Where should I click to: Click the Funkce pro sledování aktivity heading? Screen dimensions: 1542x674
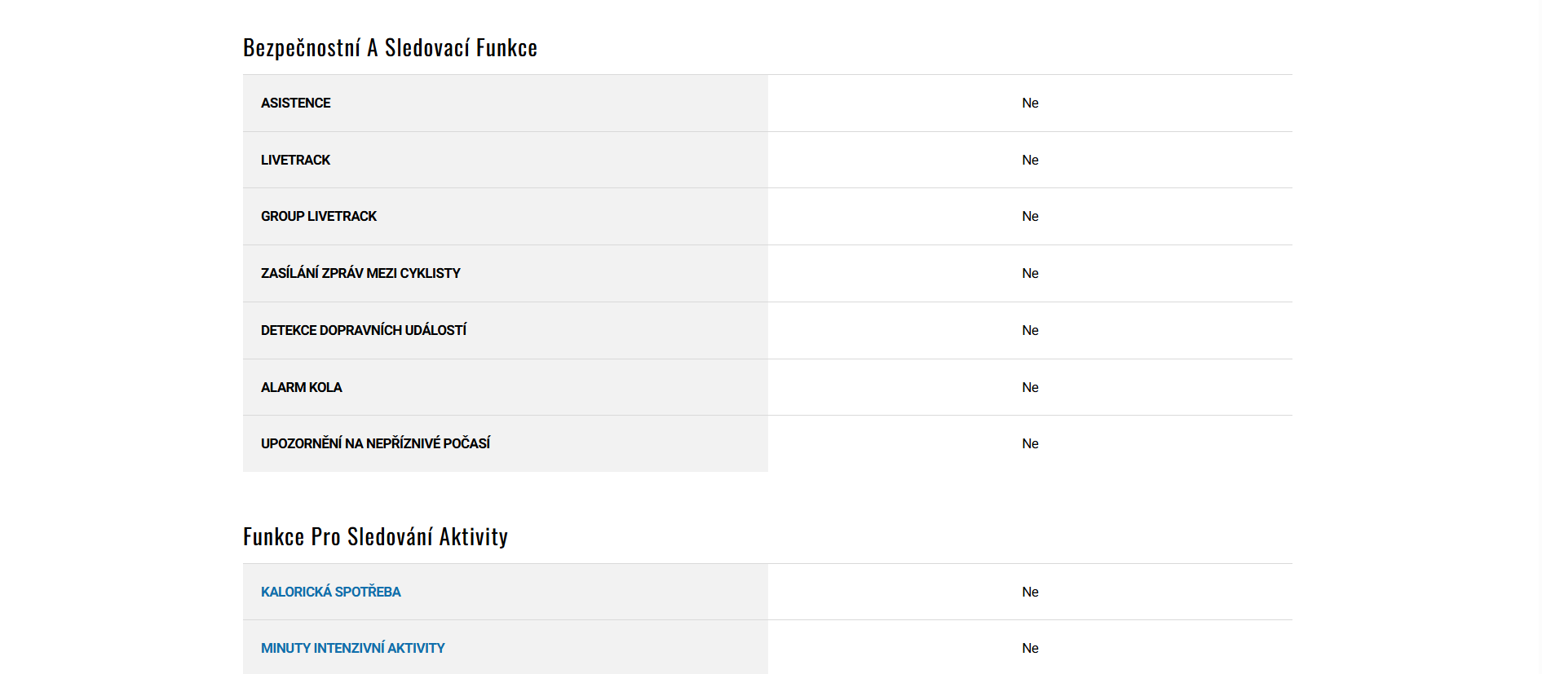(x=375, y=537)
